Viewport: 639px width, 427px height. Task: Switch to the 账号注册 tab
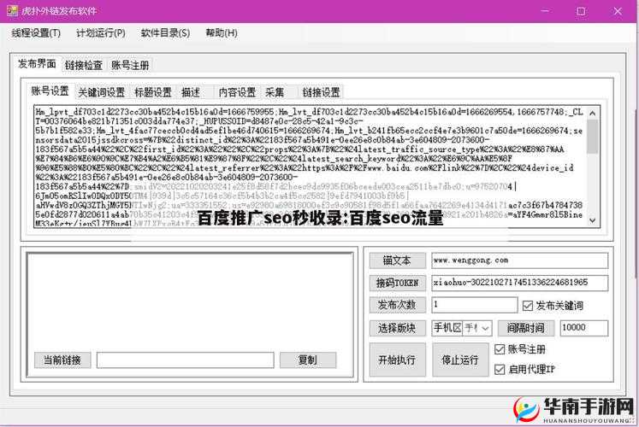click(x=130, y=65)
